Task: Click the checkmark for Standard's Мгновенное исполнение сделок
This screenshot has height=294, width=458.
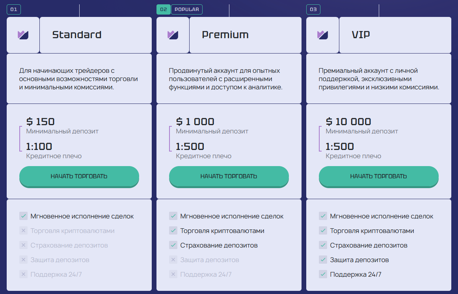Action: 24,216
